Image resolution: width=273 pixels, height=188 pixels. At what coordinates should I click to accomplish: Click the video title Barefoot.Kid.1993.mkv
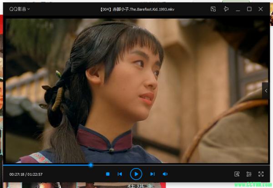[x=136, y=9]
